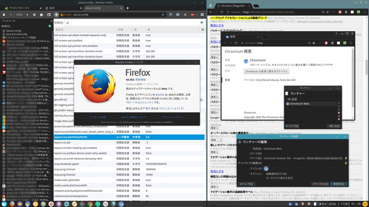This screenshot has height=207, width=369.
Task: Expand the 既定 dropdown under 新しいタブページ
Action: 215,152
